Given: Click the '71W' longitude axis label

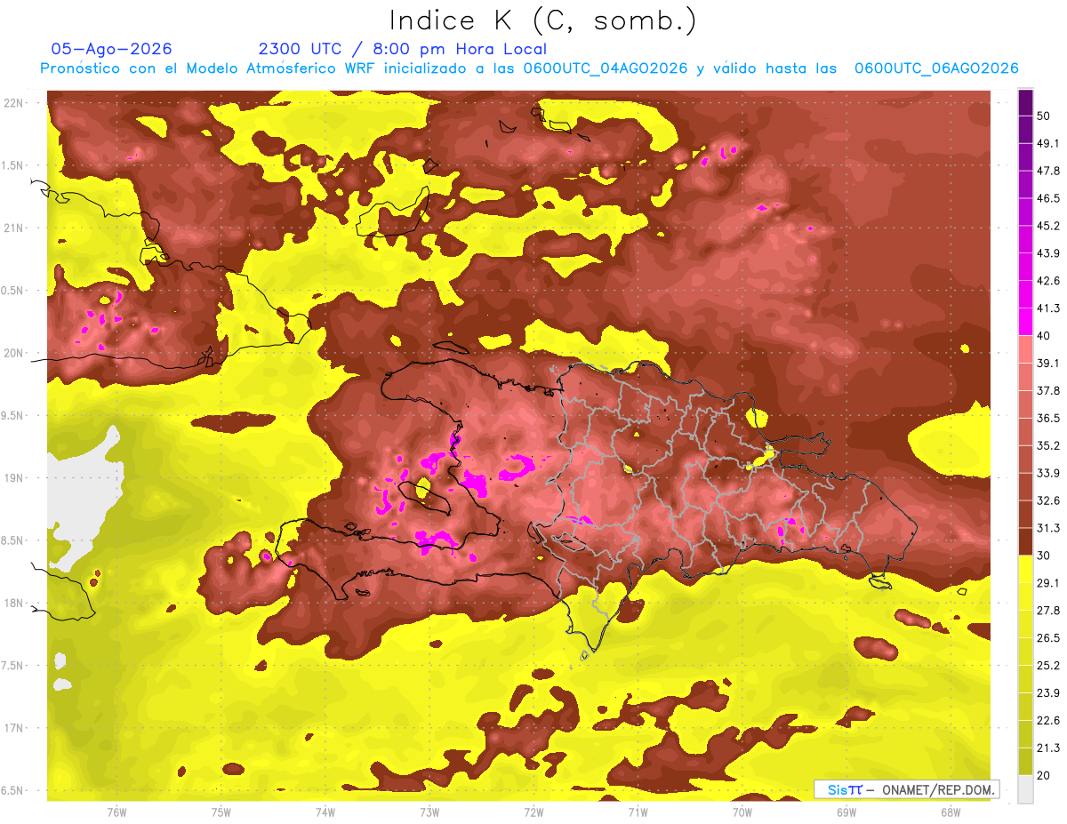Looking at the screenshot, I should (x=638, y=812).
